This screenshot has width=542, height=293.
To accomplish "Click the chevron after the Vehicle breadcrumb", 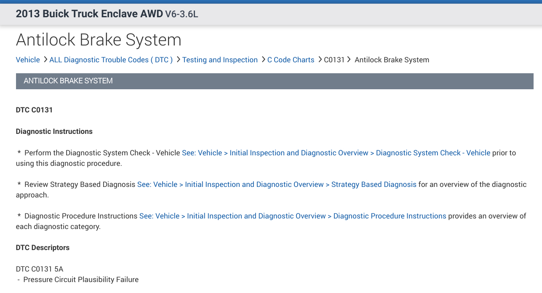I will [45, 59].
